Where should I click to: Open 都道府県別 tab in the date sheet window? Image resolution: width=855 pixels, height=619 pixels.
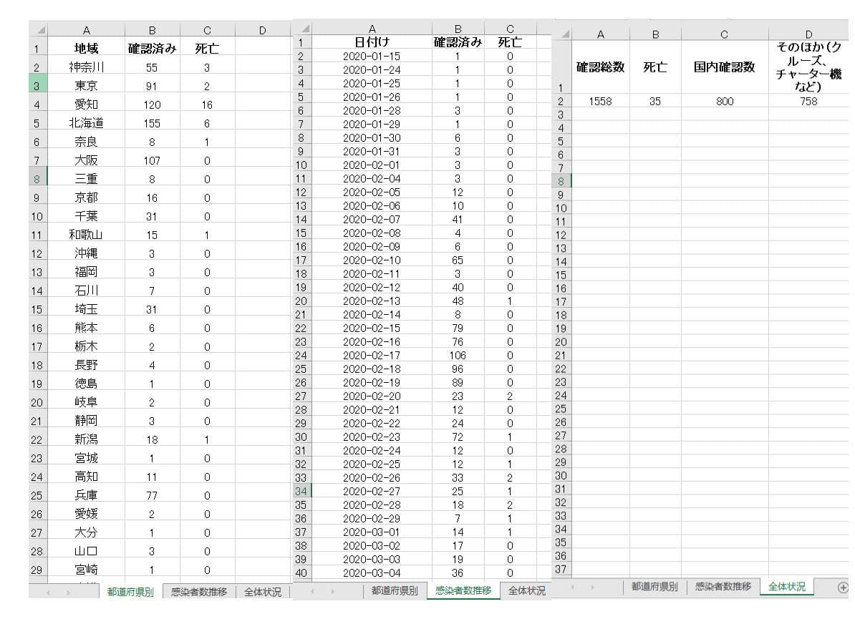(395, 590)
